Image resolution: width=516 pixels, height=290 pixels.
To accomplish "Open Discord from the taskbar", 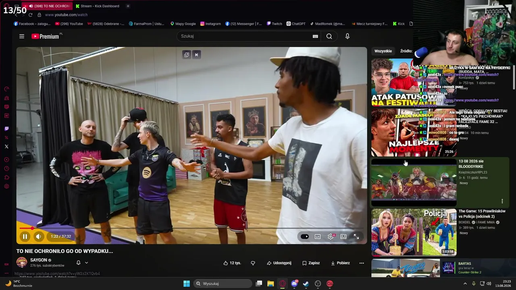I will pyautogui.click(x=294, y=284).
